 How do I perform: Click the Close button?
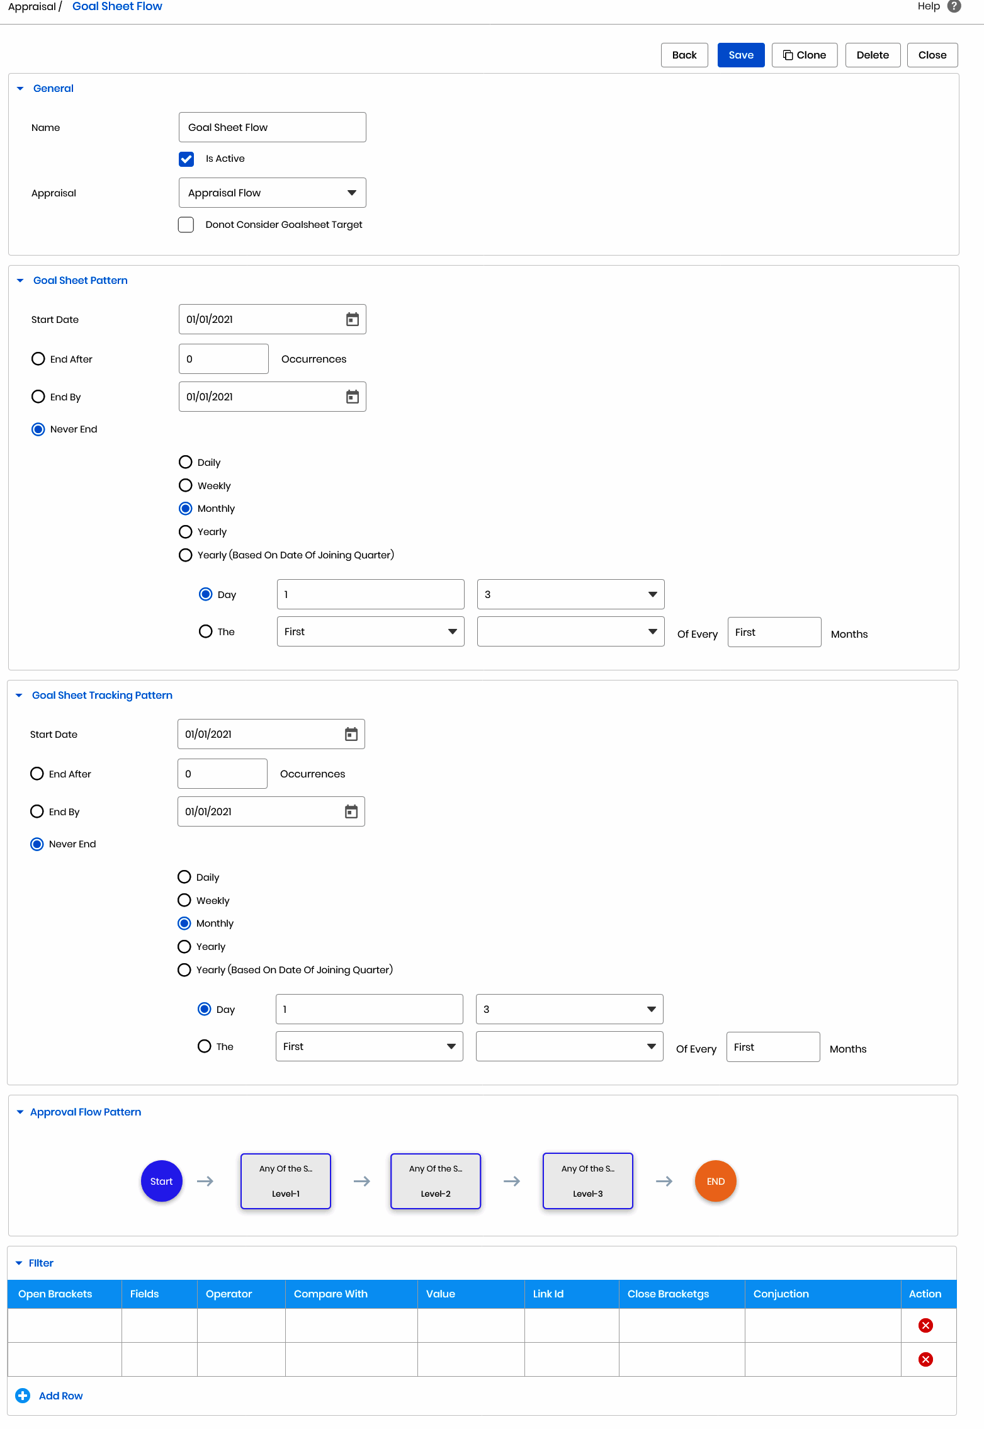tap(932, 55)
